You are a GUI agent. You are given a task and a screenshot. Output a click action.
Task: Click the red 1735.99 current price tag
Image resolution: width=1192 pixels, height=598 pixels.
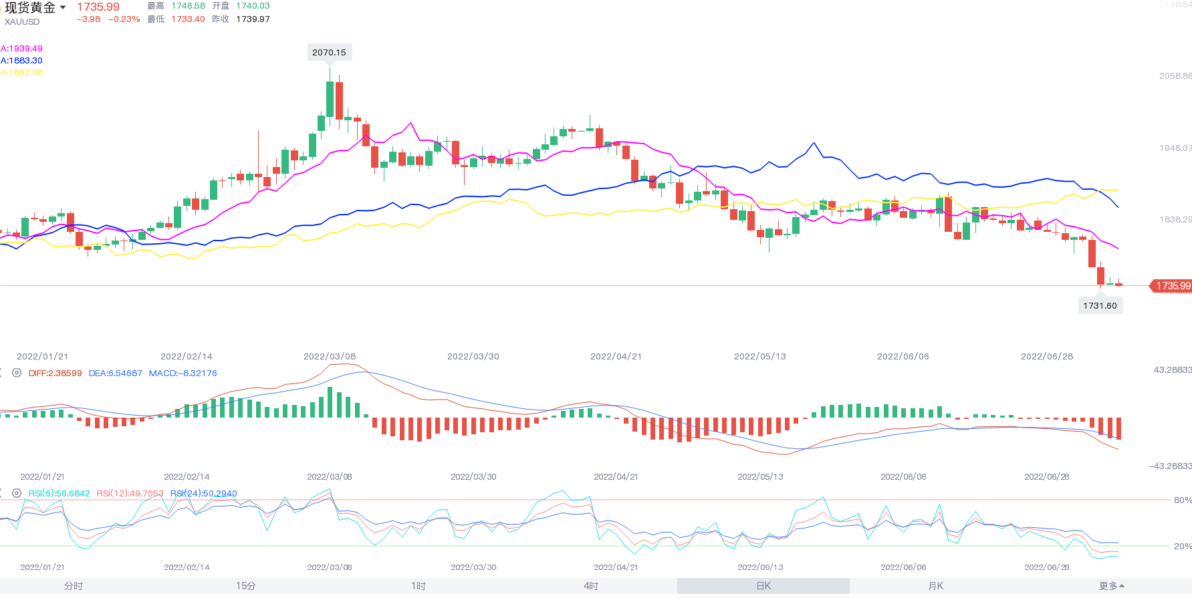[1172, 286]
